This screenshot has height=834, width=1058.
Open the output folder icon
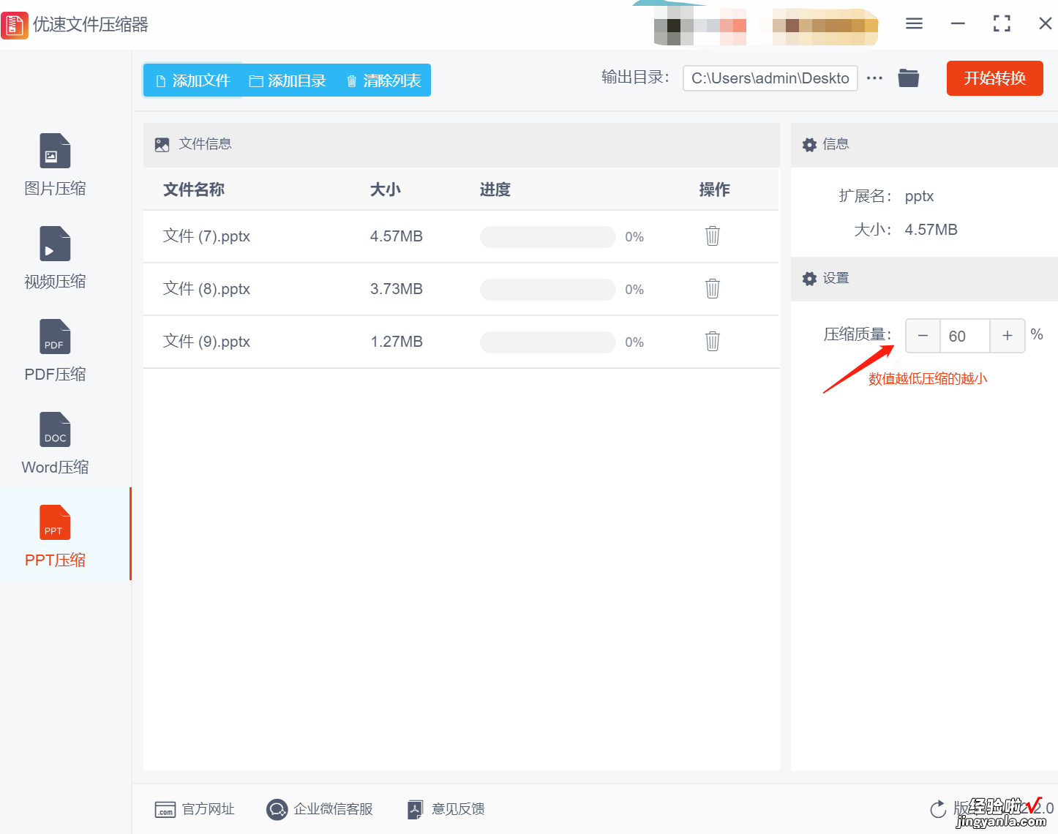coord(909,78)
